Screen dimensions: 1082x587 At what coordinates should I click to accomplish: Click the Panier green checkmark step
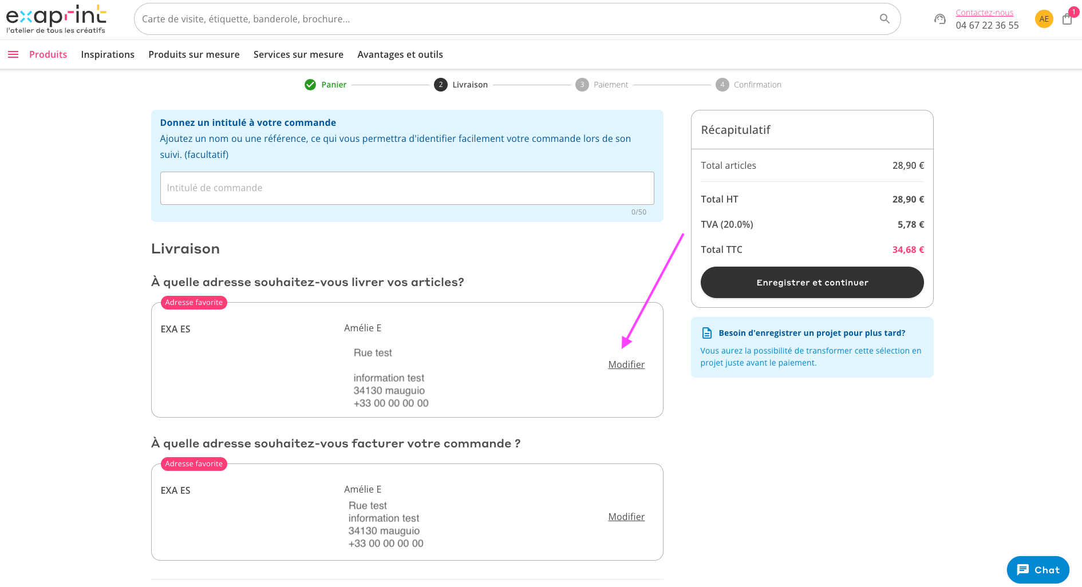[x=310, y=85]
